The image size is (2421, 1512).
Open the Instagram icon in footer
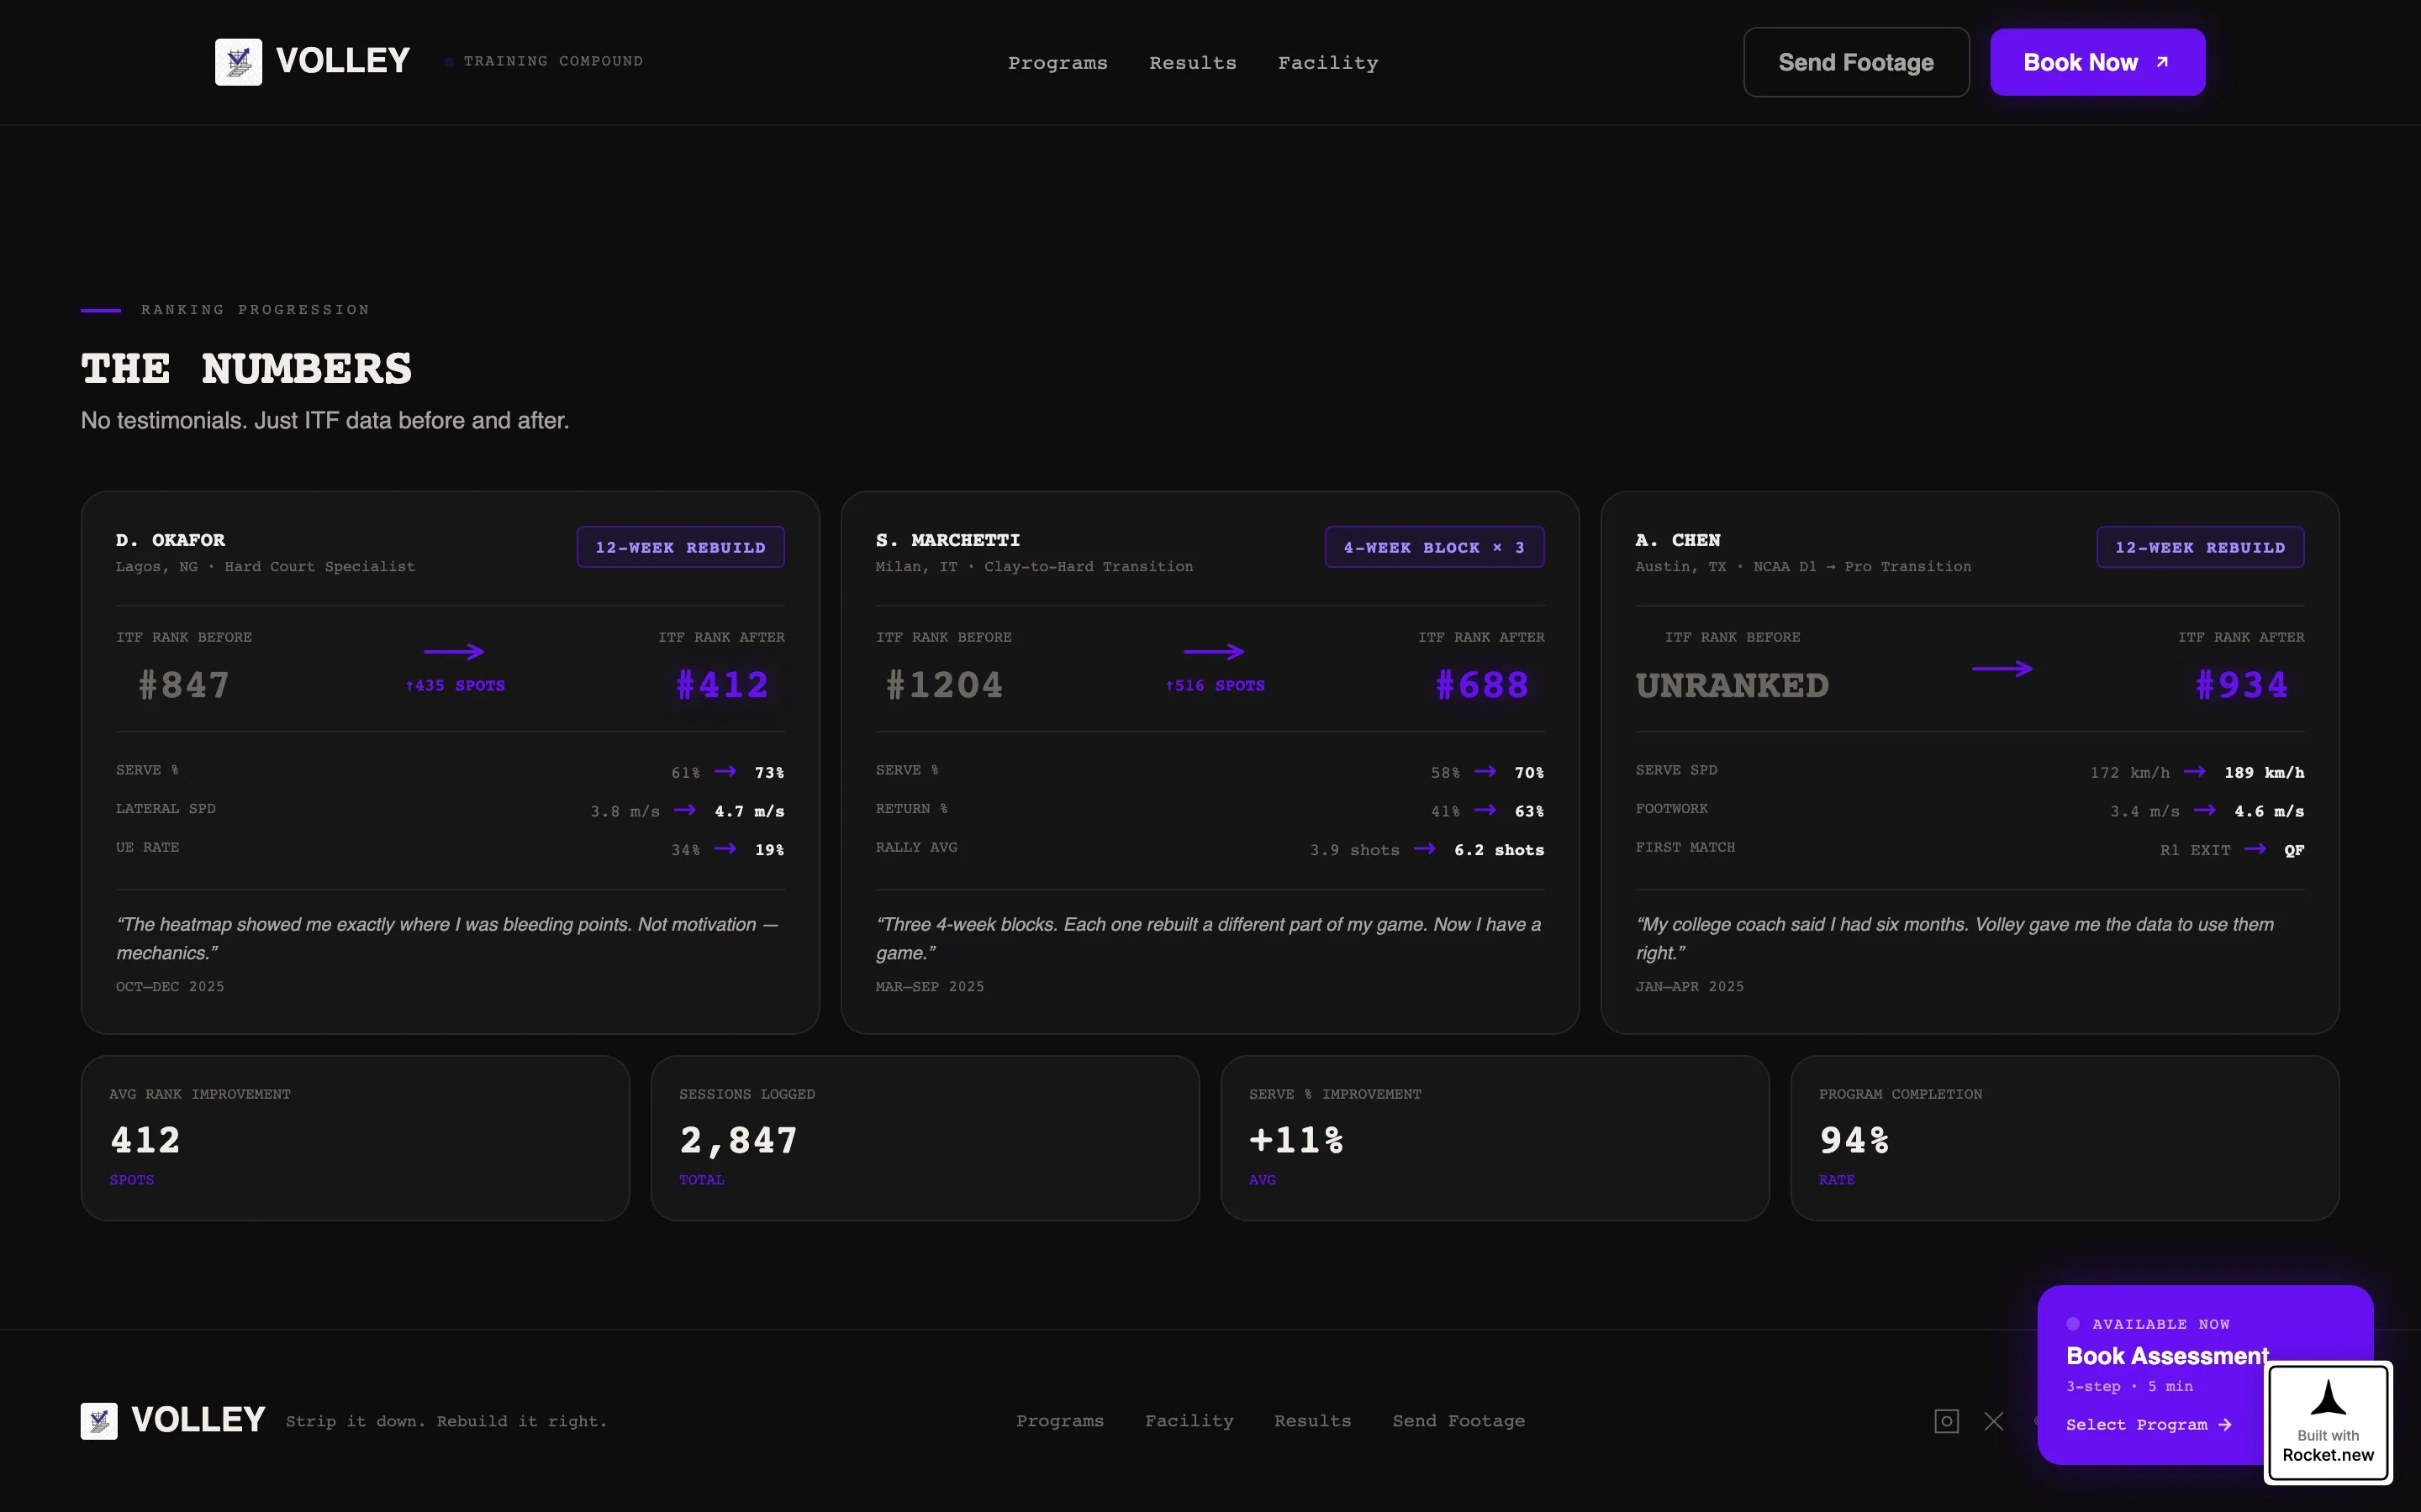click(x=1946, y=1421)
